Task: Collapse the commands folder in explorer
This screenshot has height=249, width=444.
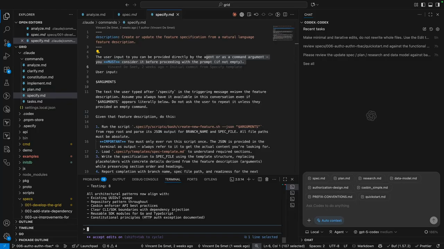Action: click(34, 59)
